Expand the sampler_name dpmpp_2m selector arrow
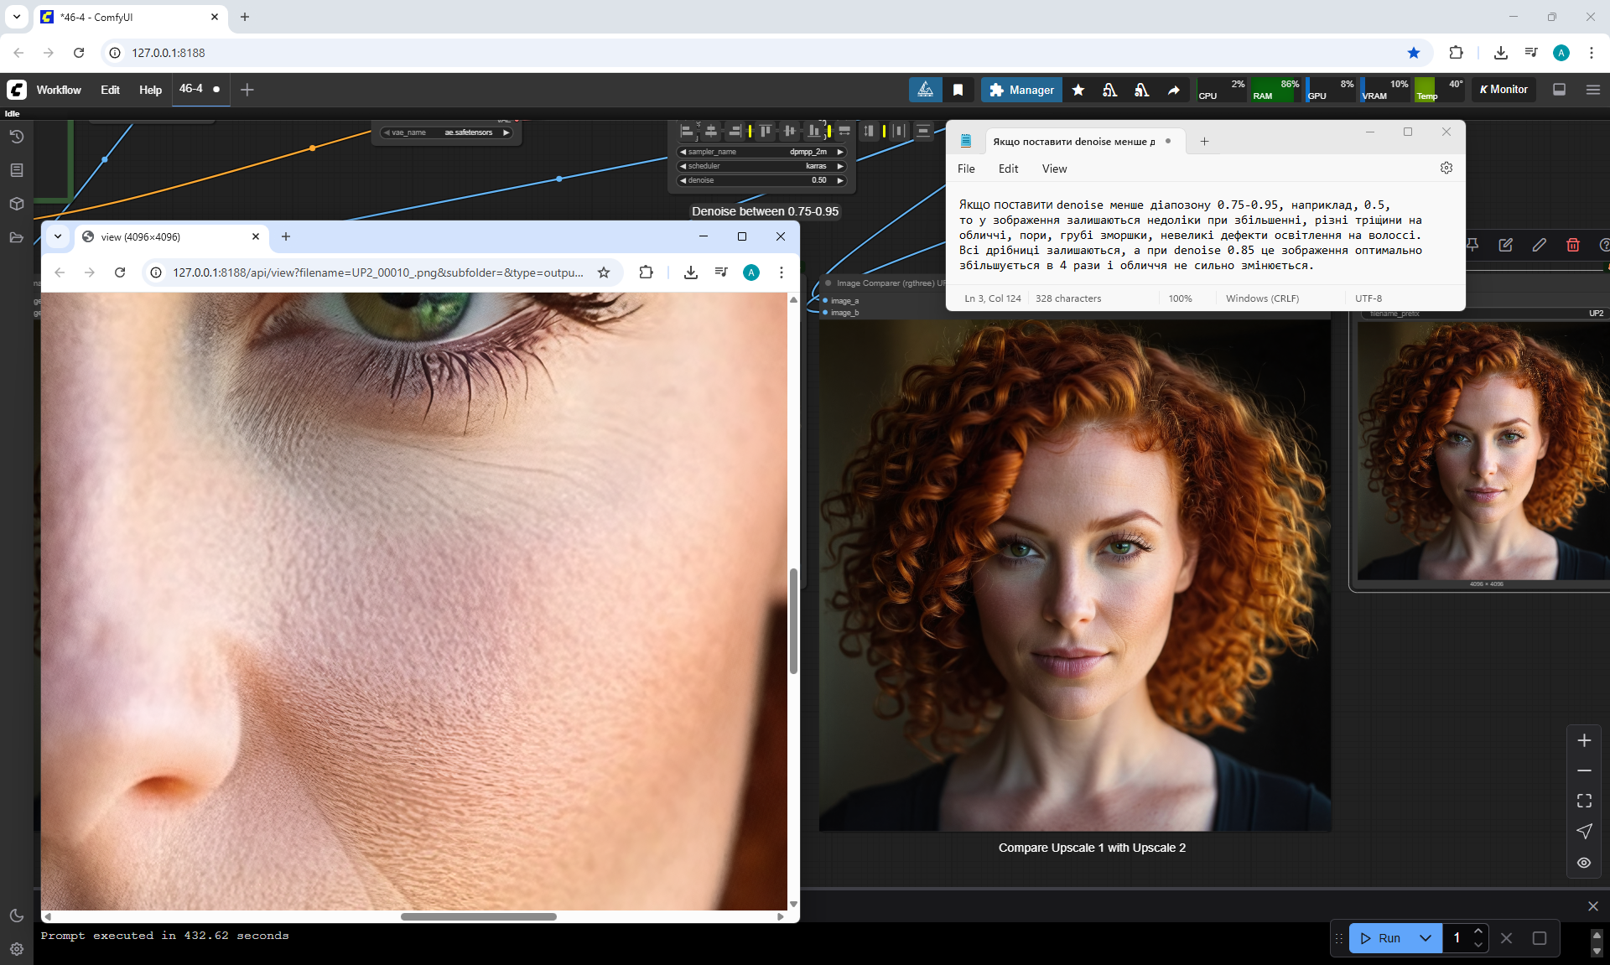1610x965 pixels. click(x=840, y=152)
